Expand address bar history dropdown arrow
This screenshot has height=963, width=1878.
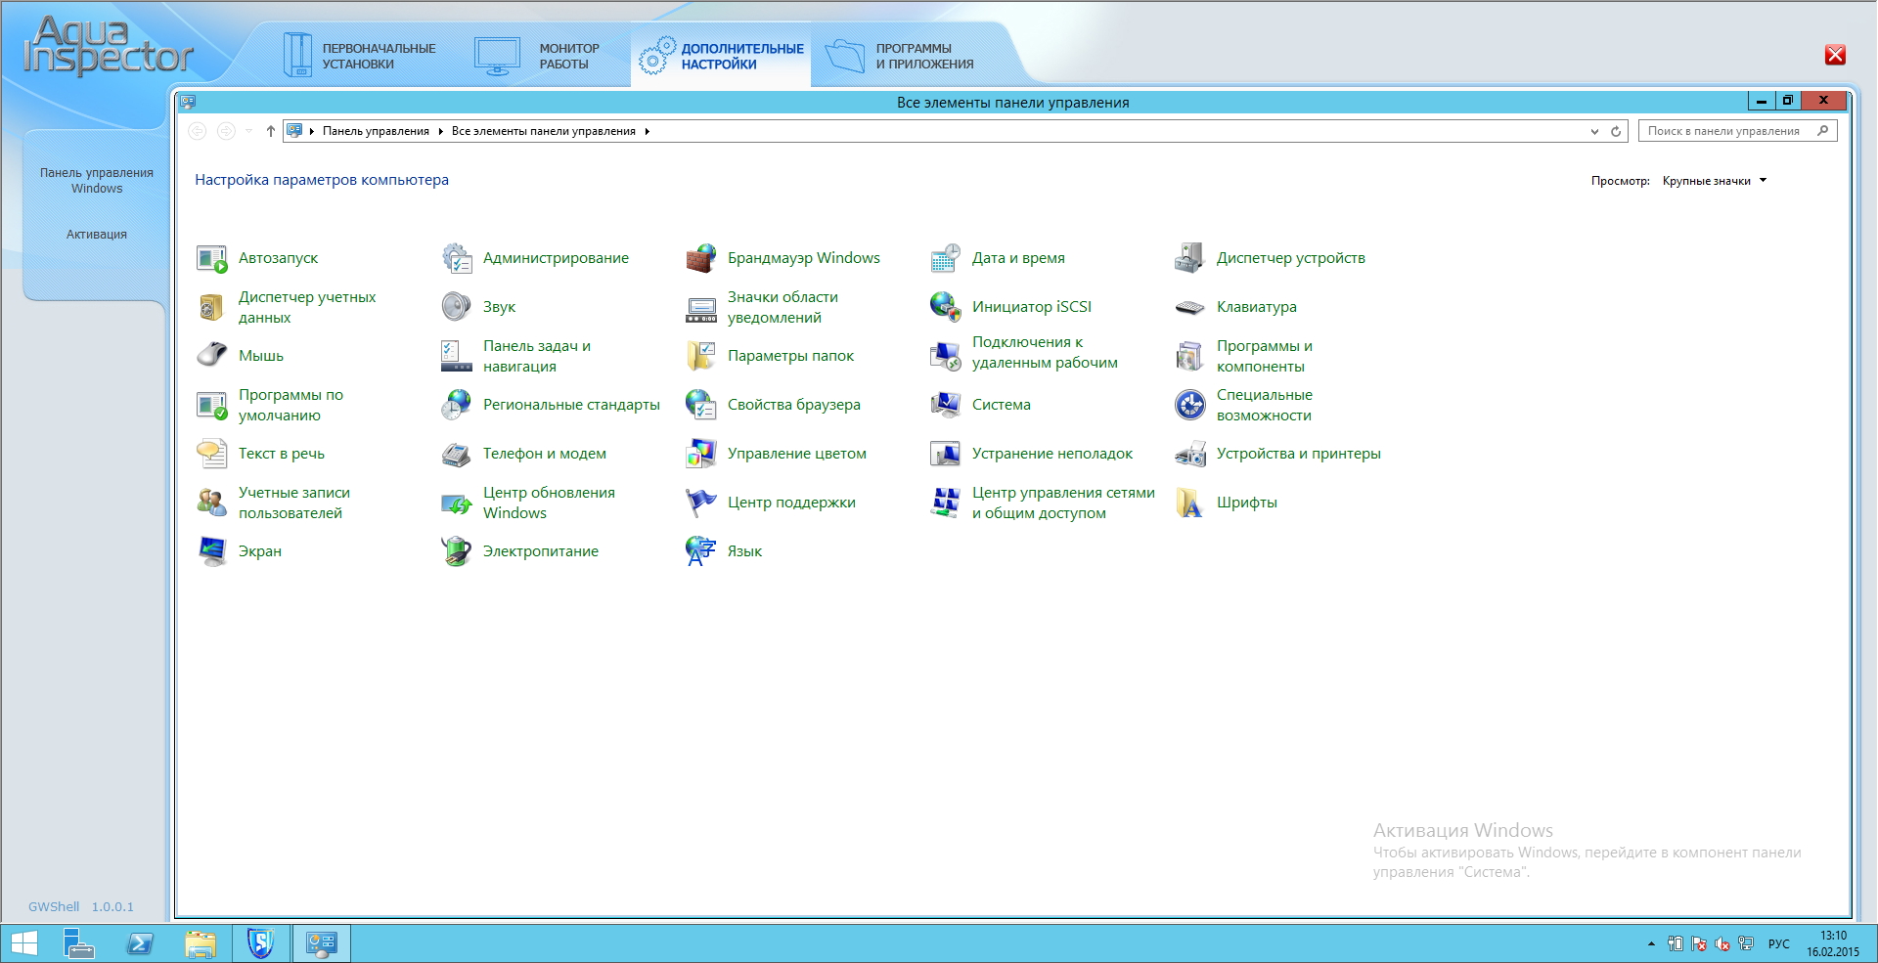coord(1594,131)
